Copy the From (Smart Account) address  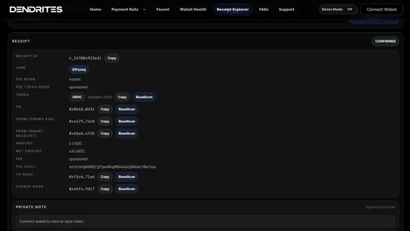click(105, 134)
